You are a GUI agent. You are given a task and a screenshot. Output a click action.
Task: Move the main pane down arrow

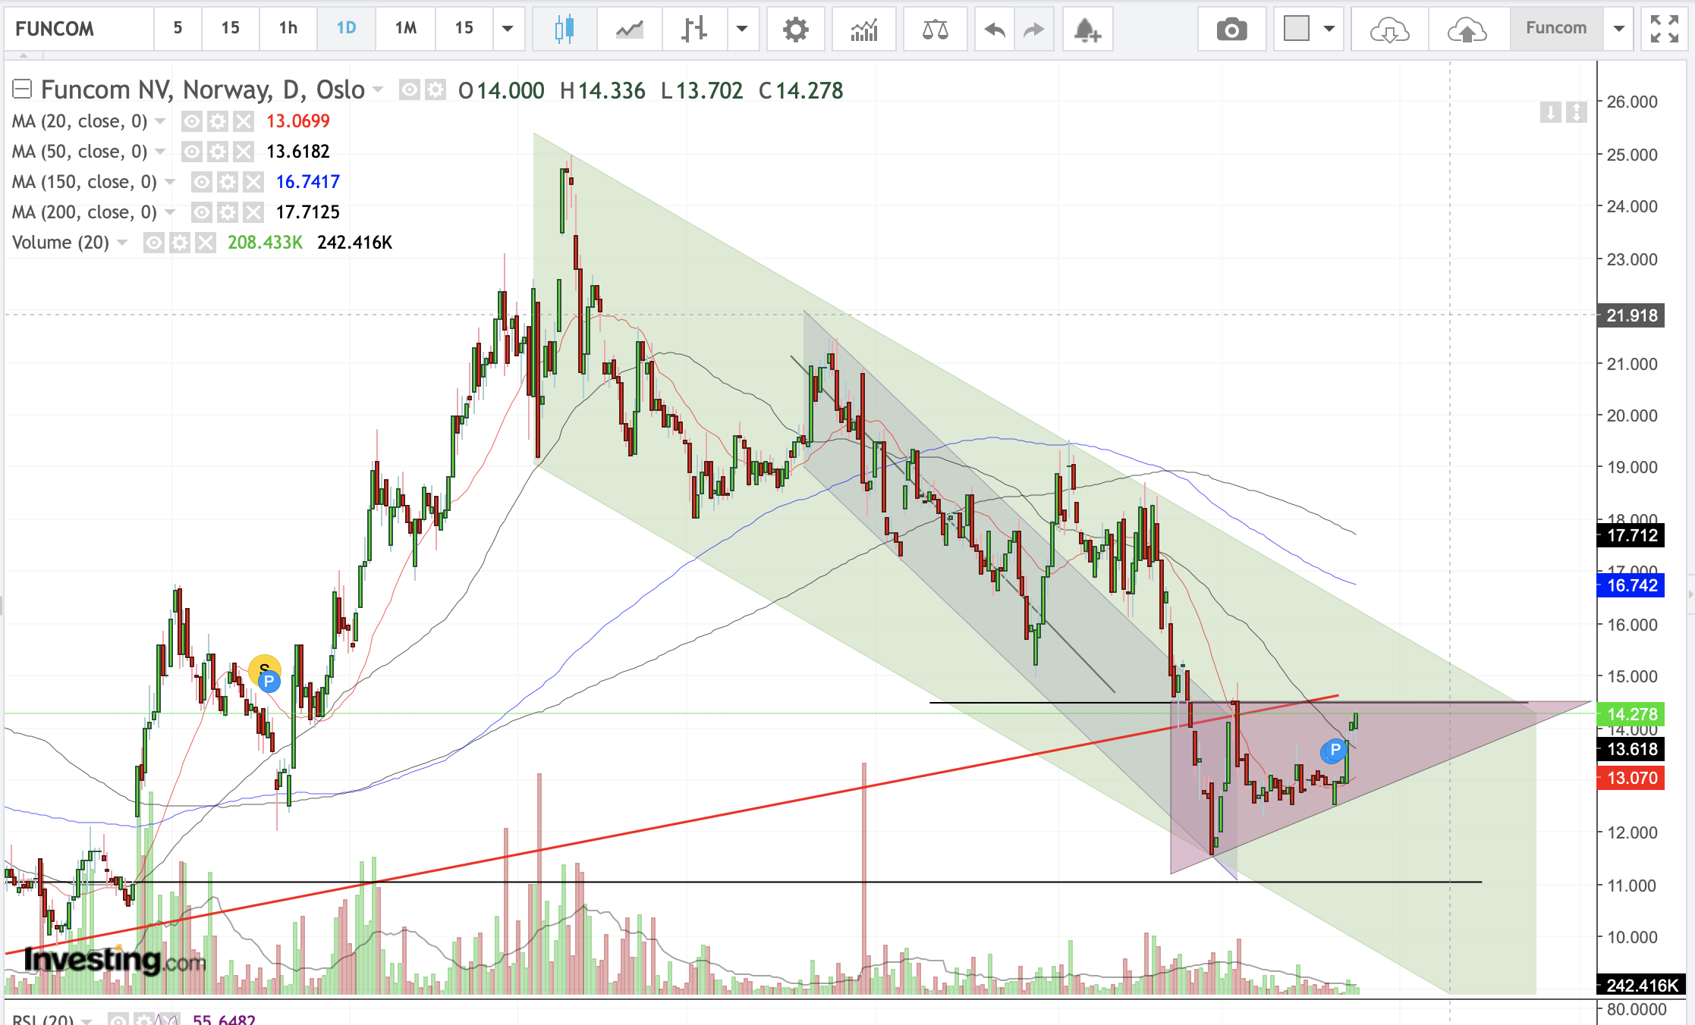click(x=1550, y=113)
